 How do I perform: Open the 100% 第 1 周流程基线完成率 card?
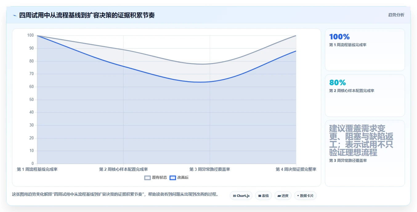[x=365, y=50]
